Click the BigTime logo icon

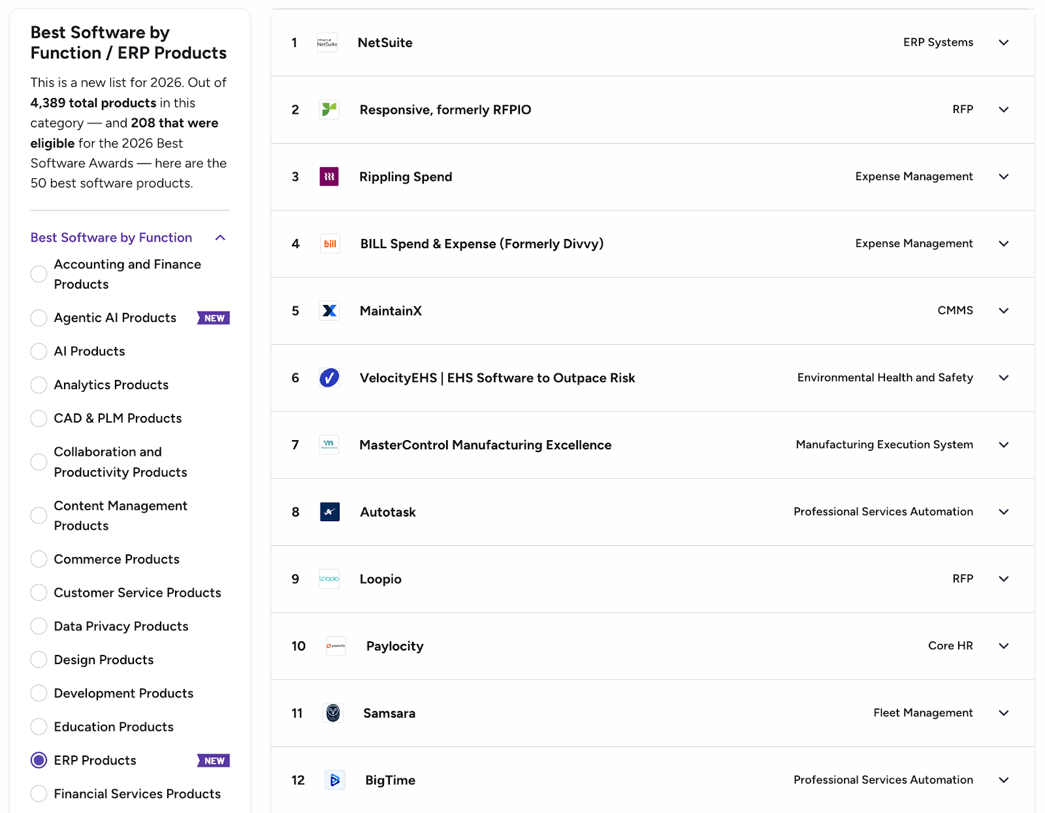tap(334, 780)
